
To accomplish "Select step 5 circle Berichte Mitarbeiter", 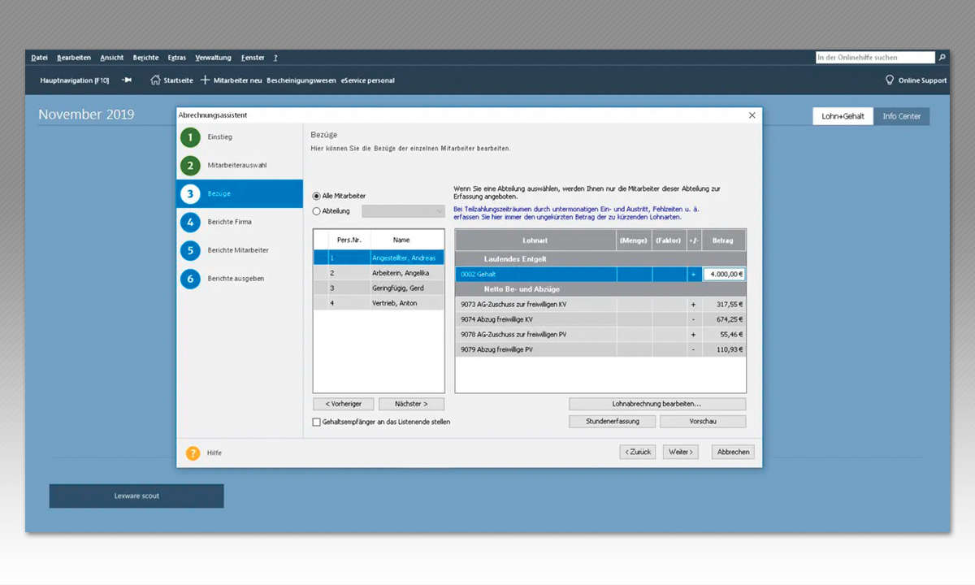I will pos(190,250).
